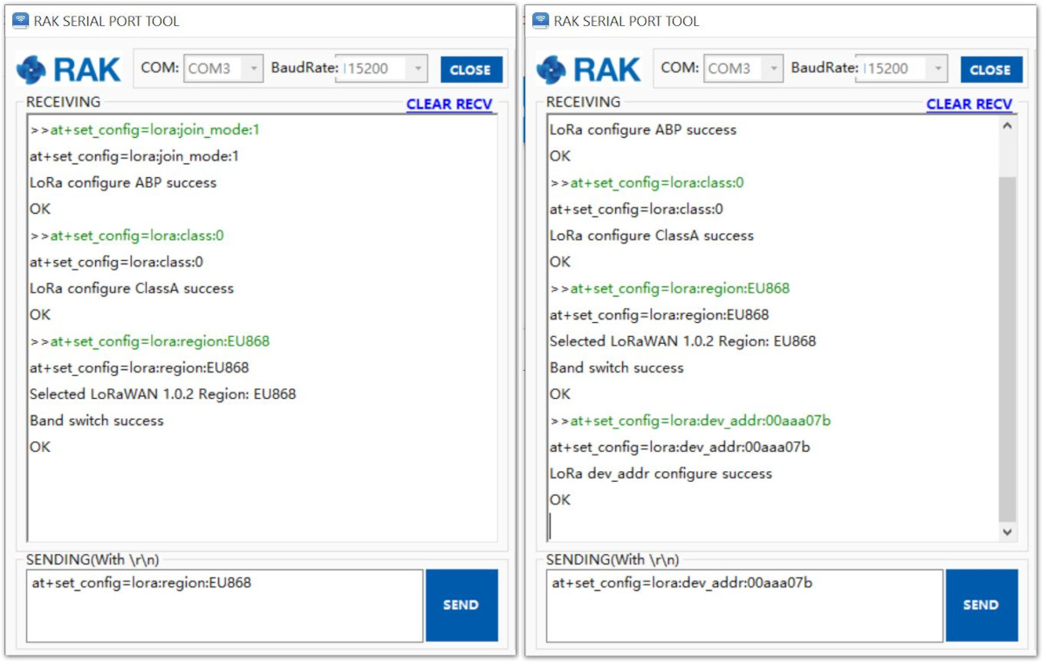Click sending field with region:EU868 command
This screenshot has width=1047, height=665.
pos(224,606)
